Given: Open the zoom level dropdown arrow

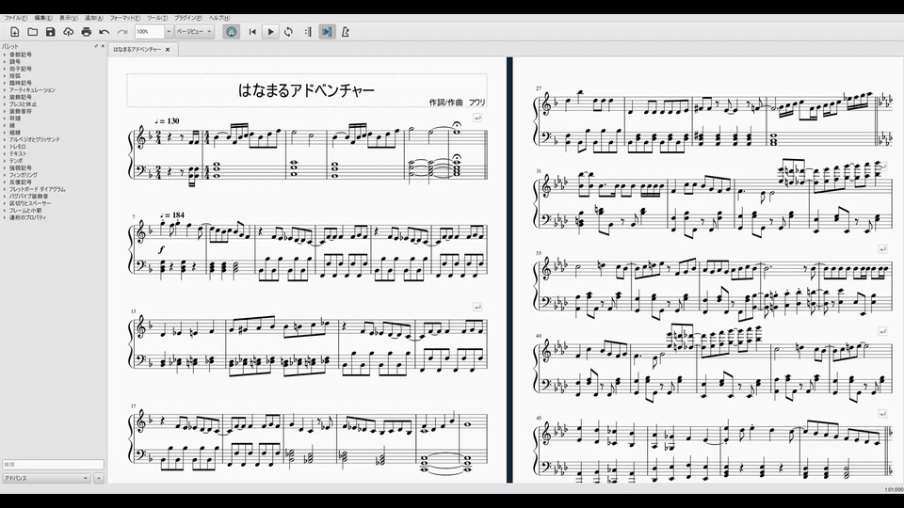Looking at the screenshot, I should [x=169, y=32].
